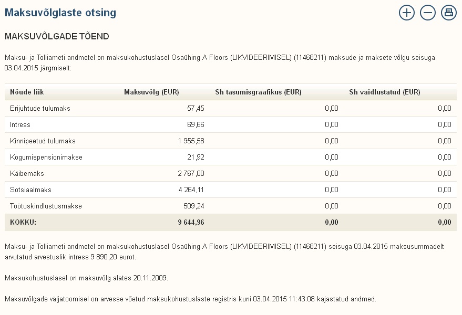
Task: Click the MAKSUVÕLGADE TÕEND heading
Action: tap(57, 36)
